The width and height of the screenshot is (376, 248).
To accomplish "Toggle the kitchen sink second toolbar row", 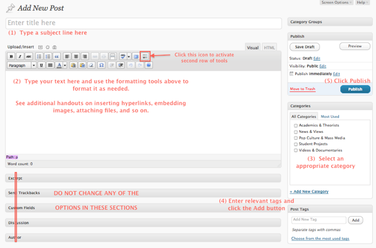I will pos(145,56).
